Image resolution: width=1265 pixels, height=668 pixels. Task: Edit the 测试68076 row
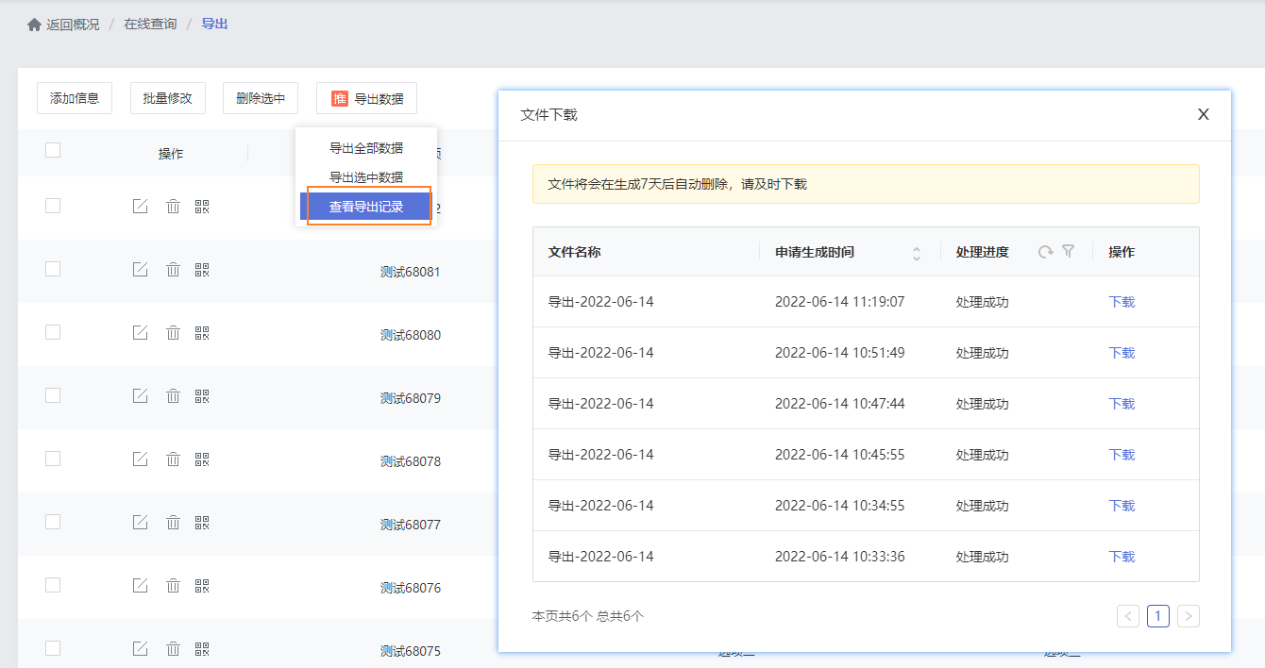point(140,586)
